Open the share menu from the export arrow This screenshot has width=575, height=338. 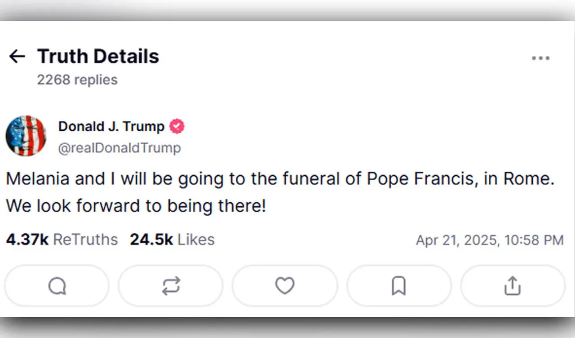(x=513, y=285)
